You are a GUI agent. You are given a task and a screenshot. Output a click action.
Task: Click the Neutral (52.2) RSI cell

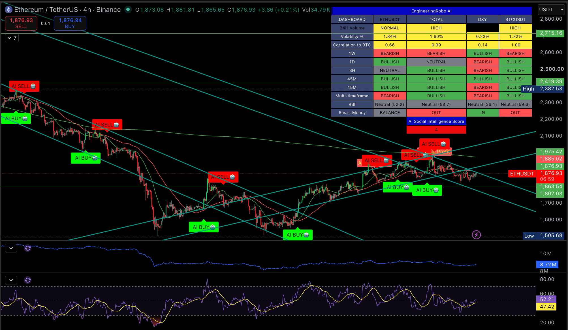pyautogui.click(x=390, y=104)
